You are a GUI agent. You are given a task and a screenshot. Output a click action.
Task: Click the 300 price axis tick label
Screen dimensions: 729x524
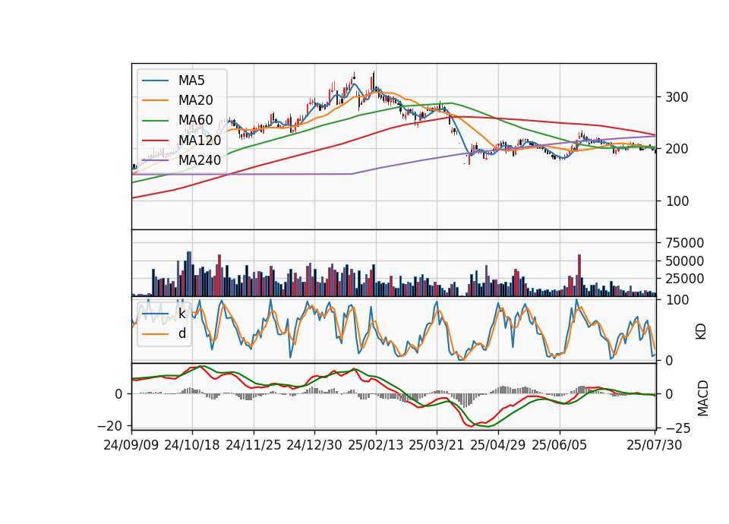pyautogui.click(x=677, y=97)
